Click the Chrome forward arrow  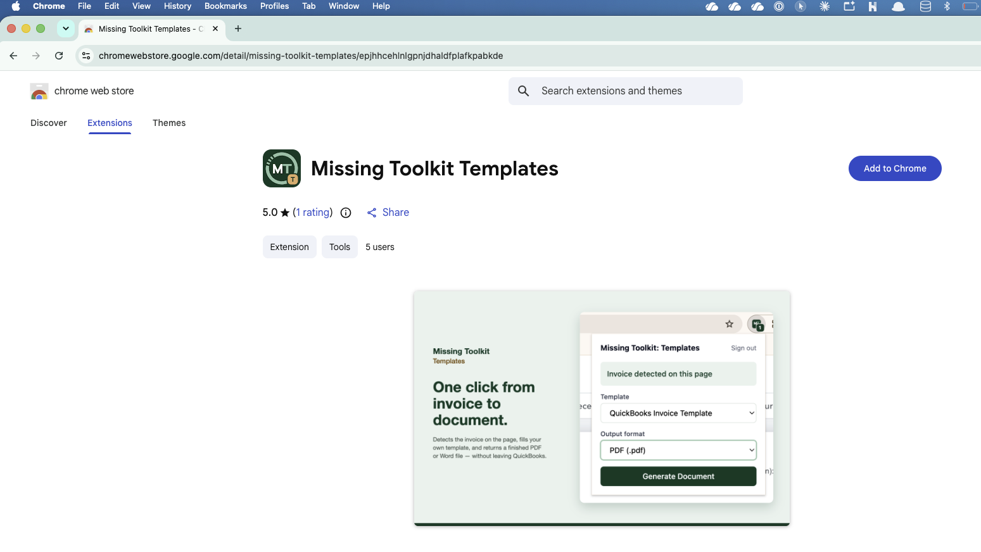coord(36,56)
